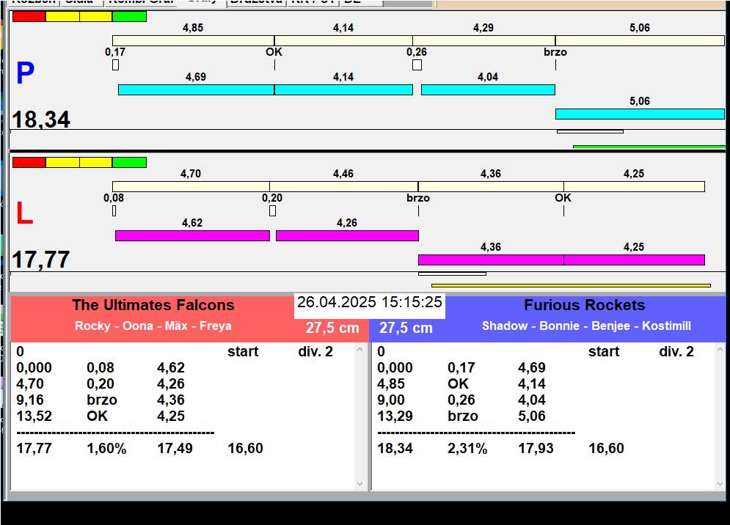This screenshot has width=730, height=525.
Task: Click the small box under the 0,08 changeover
Action: 114,211
